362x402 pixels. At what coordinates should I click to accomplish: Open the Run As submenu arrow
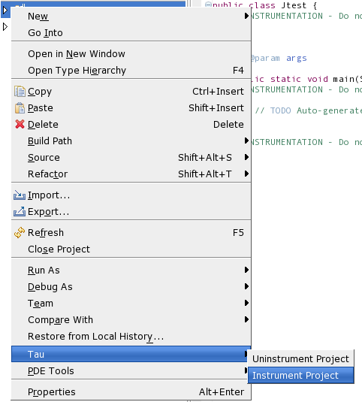click(x=246, y=270)
